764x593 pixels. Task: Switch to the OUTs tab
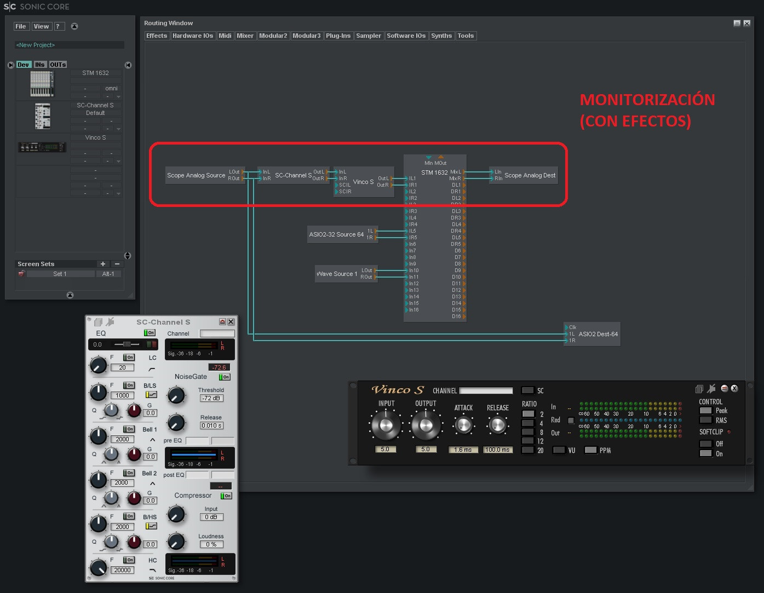58,65
